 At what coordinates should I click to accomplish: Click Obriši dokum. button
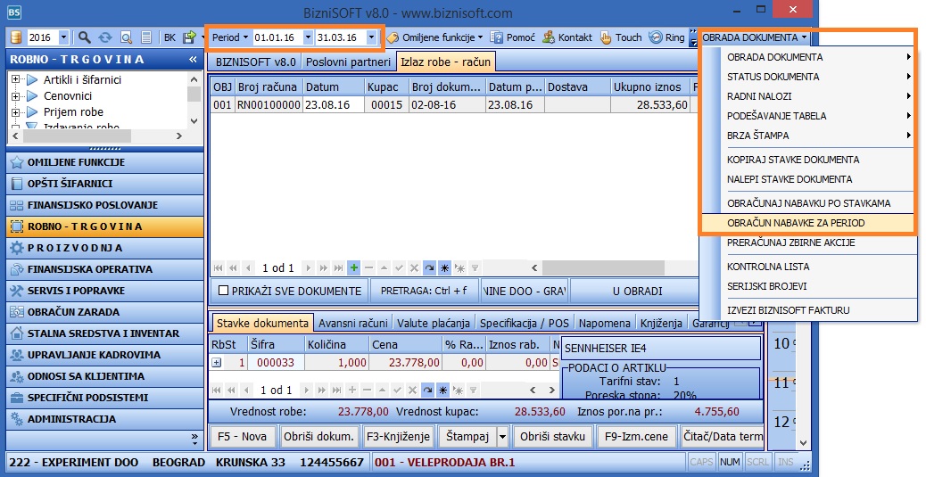pyautogui.click(x=318, y=437)
